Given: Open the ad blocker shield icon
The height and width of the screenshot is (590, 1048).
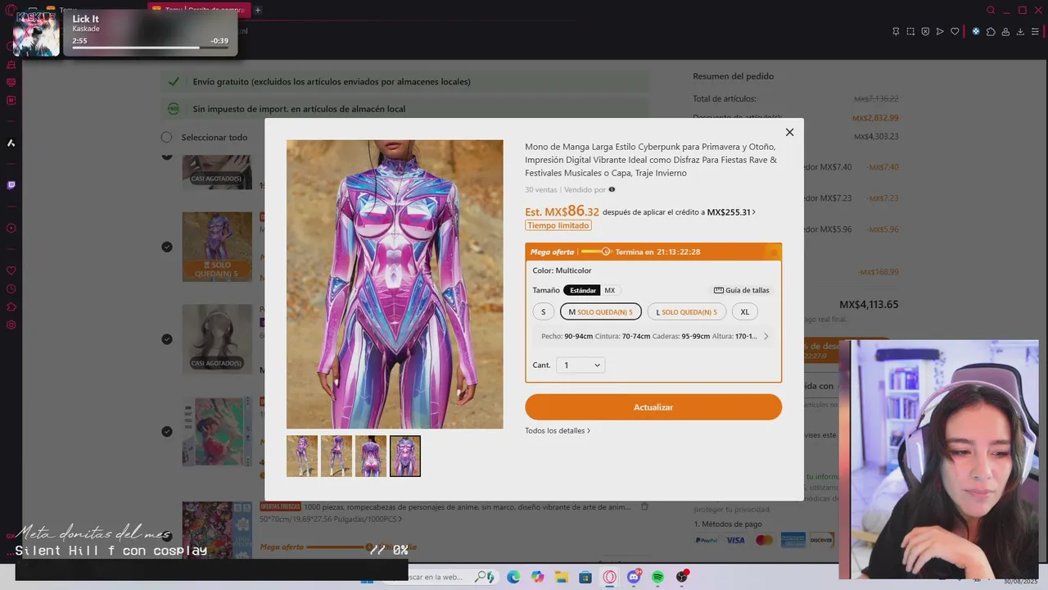Looking at the screenshot, I should point(925,32).
